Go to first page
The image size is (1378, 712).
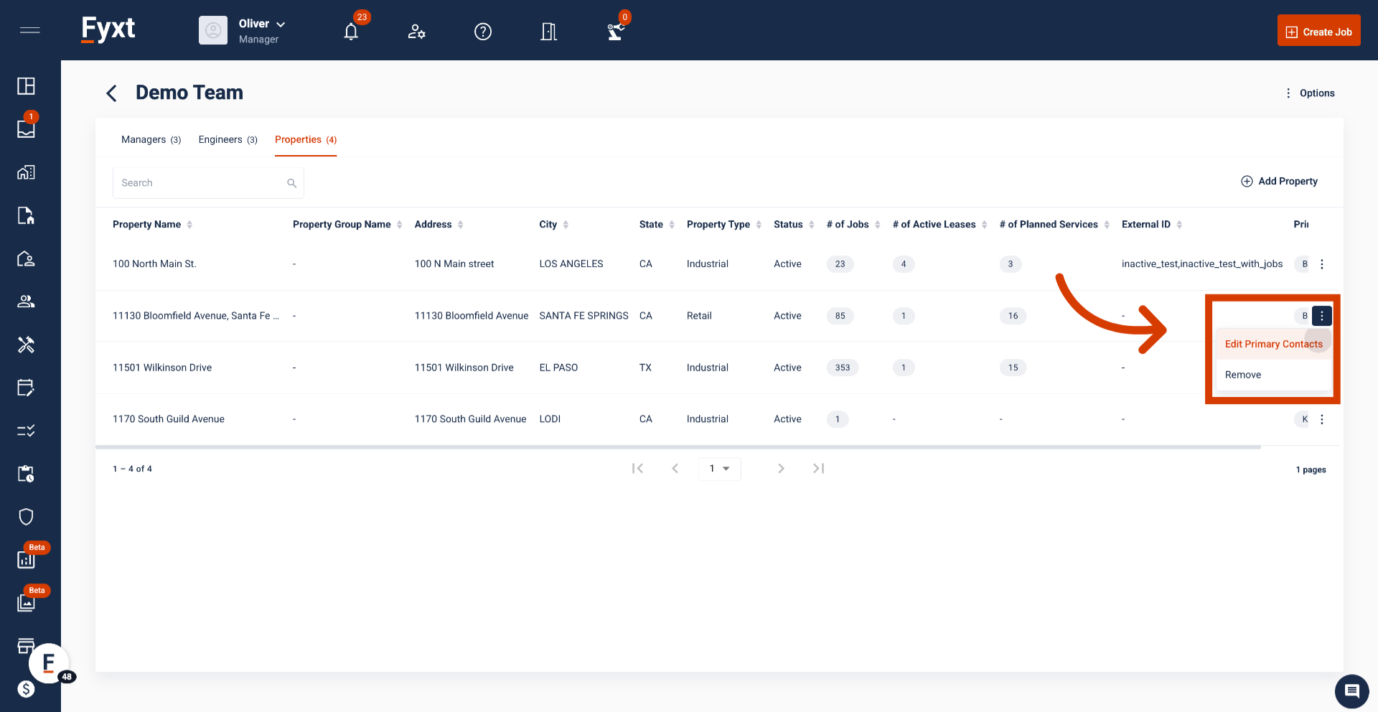[x=637, y=469]
